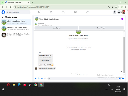Screen dimensions: 128x96
Task: Reload the page
Action: click(x=10, y=7)
